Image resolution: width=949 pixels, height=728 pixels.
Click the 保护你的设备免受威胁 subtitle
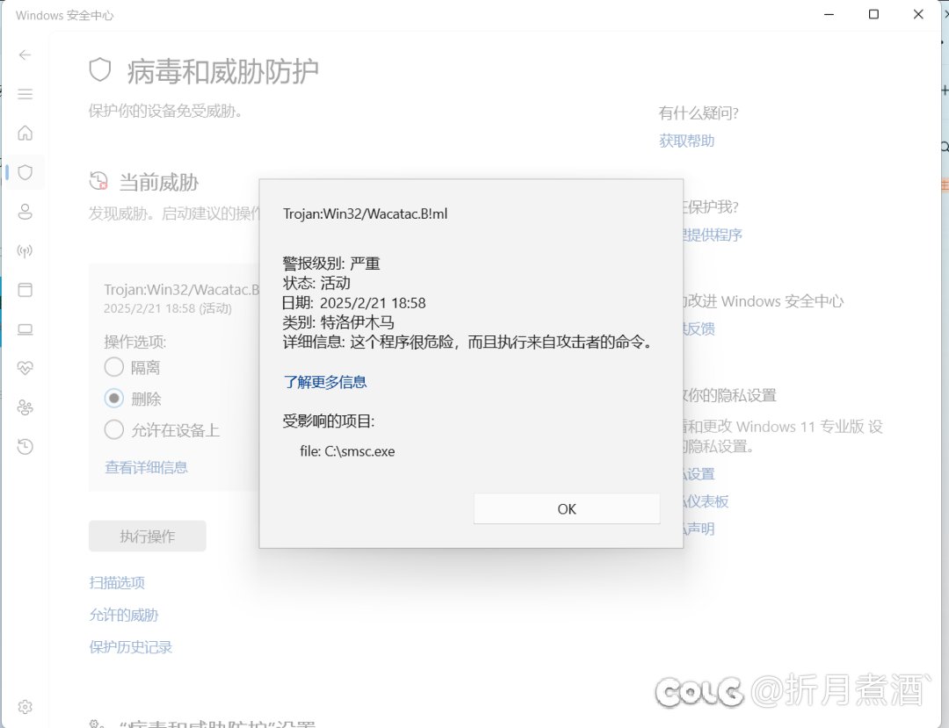165,112
